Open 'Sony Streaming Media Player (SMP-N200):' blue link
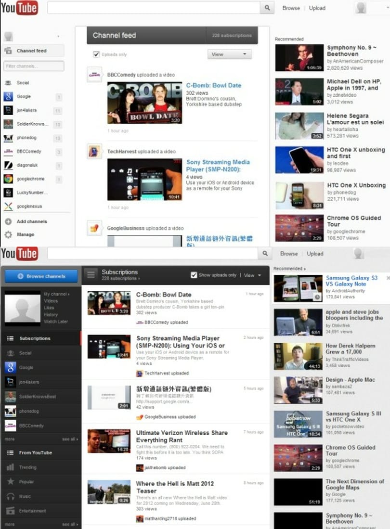 coord(218,166)
